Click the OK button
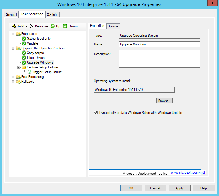Image resolution: width=219 pixels, height=196 pixels. (x=131, y=188)
